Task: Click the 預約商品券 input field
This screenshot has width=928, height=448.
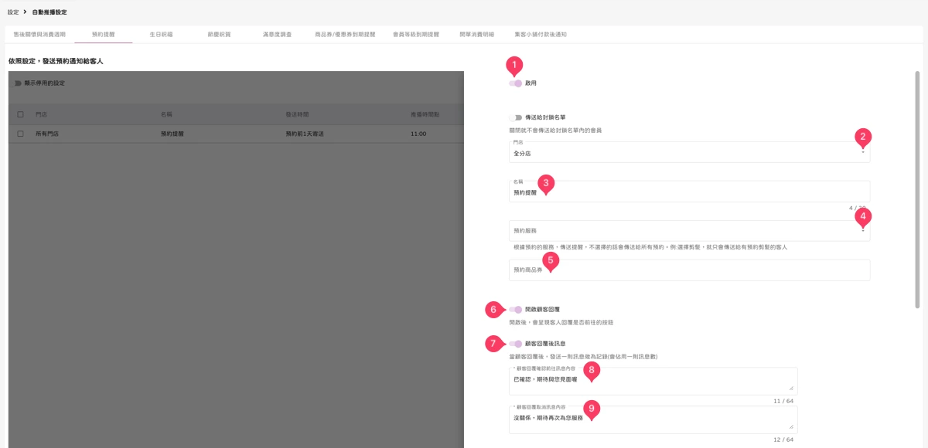Action: pos(689,270)
